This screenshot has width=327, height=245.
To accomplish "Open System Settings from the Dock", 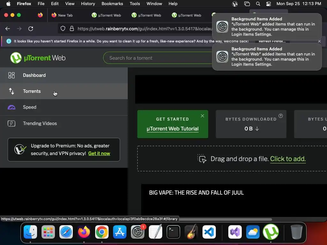I will coord(137,232).
